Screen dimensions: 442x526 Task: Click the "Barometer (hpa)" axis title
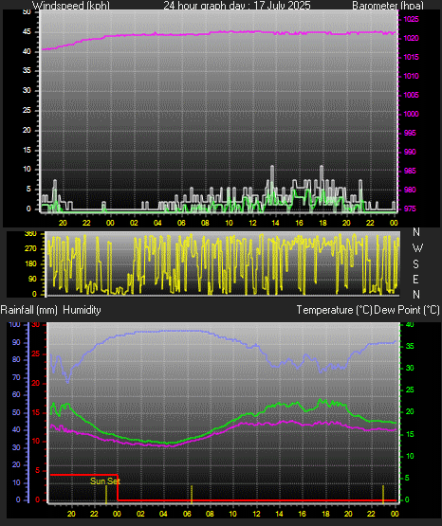pyautogui.click(x=388, y=5)
